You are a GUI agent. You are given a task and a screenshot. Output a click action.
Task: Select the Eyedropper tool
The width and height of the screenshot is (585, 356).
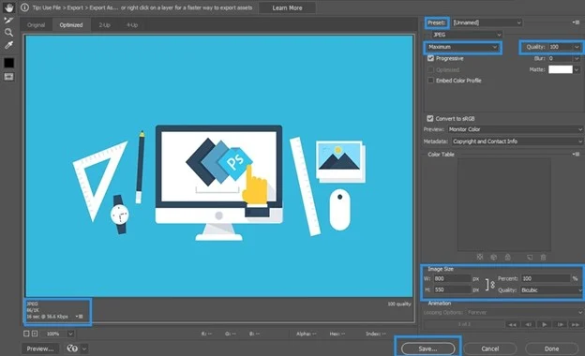8,45
